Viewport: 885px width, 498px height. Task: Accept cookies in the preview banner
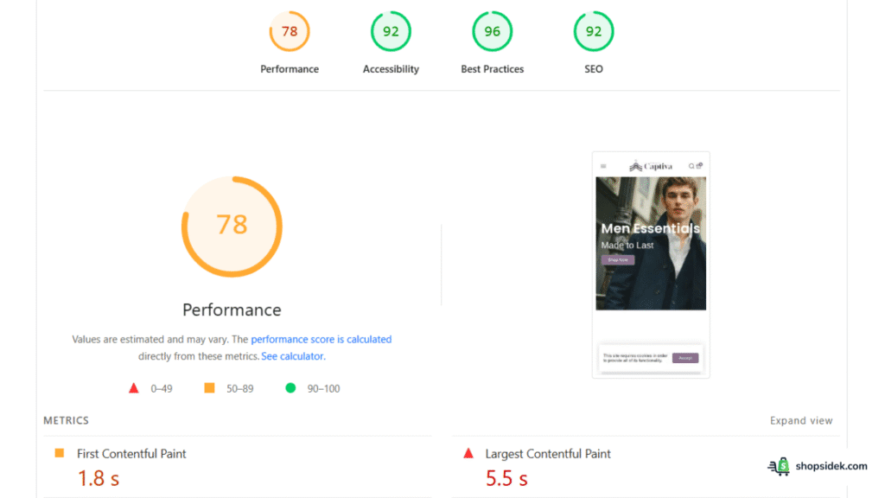[x=685, y=357]
